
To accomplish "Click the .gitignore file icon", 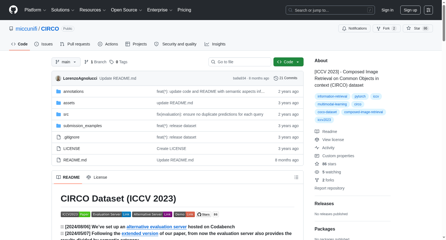I will (x=59, y=137).
